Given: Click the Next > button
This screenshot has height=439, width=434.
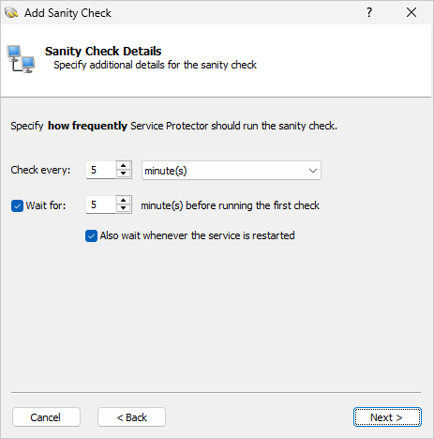Looking at the screenshot, I should pyautogui.click(x=387, y=417).
